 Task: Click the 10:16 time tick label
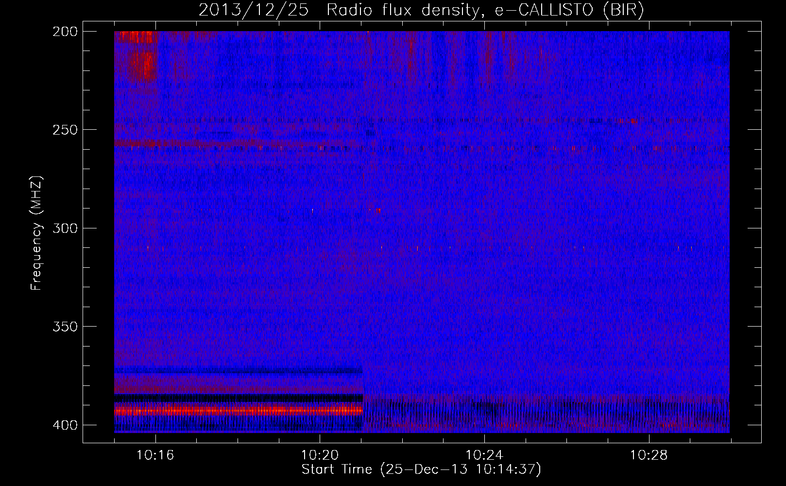[x=155, y=455]
